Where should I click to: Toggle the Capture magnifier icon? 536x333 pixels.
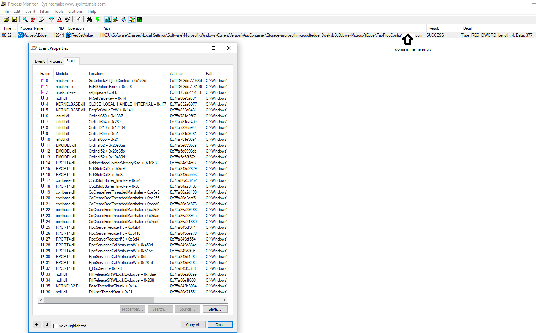click(25, 19)
